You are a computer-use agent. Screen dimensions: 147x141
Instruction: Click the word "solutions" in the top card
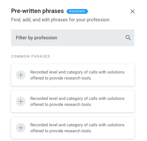116,72
